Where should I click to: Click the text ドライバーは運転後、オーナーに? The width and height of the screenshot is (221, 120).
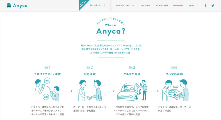tap(174, 107)
